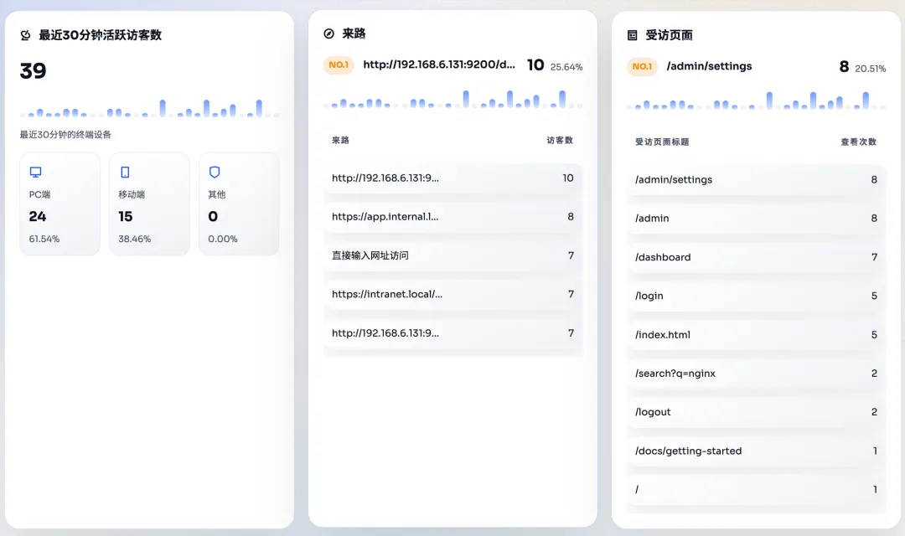Select the /admin/settings row in page list
The width and height of the screenshot is (905, 536).
pyautogui.click(x=756, y=180)
